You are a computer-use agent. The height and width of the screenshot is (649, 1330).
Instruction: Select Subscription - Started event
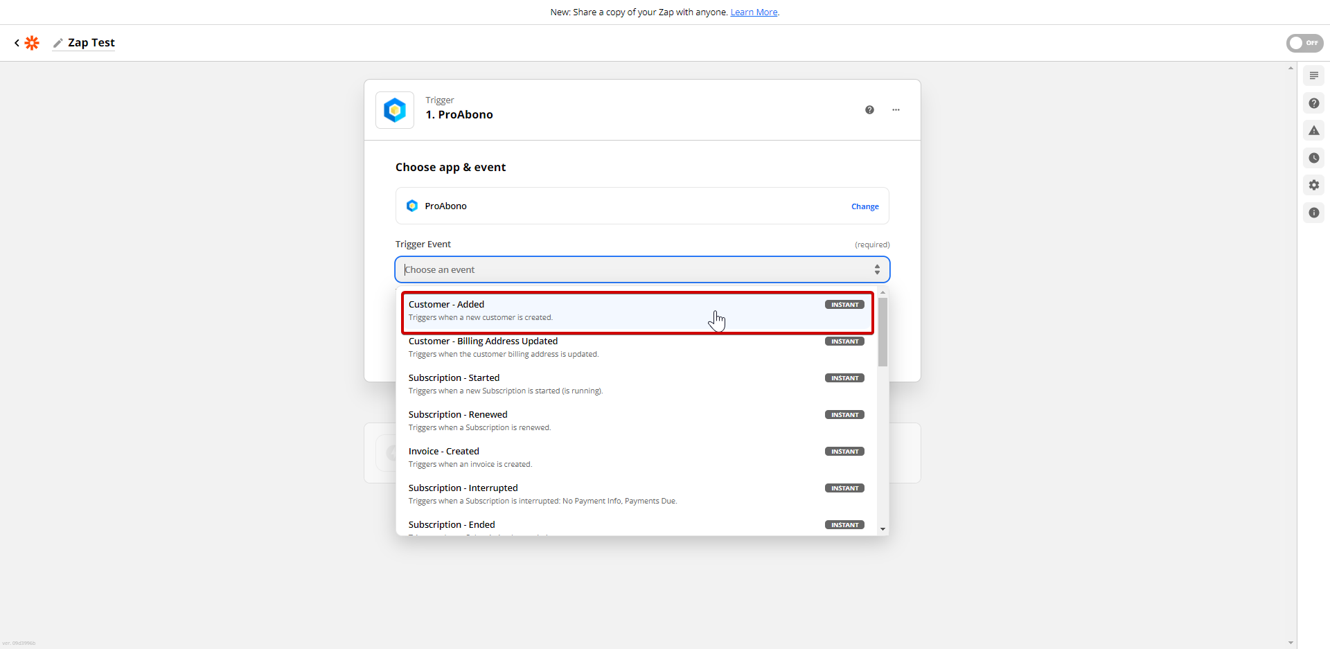pos(637,384)
